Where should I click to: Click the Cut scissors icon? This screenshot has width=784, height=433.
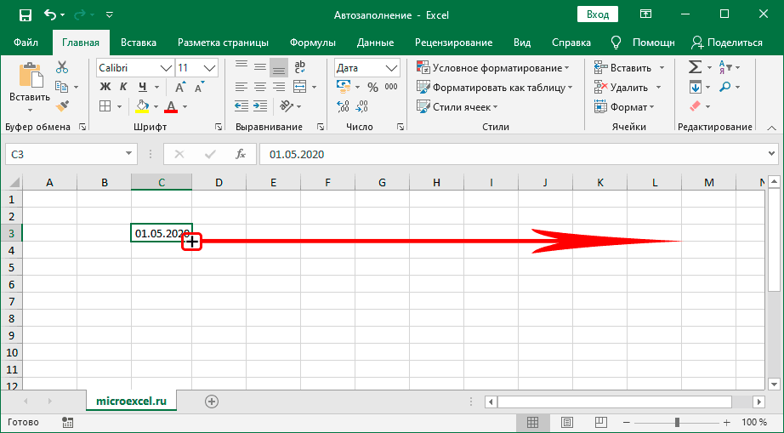pyautogui.click(x=62, y=67)
